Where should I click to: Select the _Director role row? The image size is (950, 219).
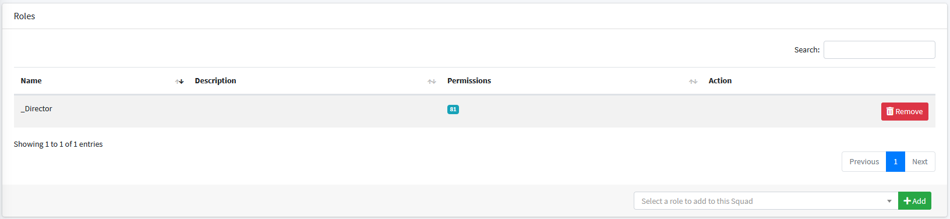[474, 111]
